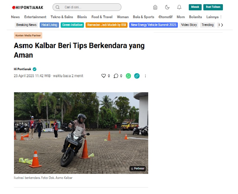This screenshot has height=194, width=238.
Task: Click the Masuk button
Action: click(x=195, y=7)
